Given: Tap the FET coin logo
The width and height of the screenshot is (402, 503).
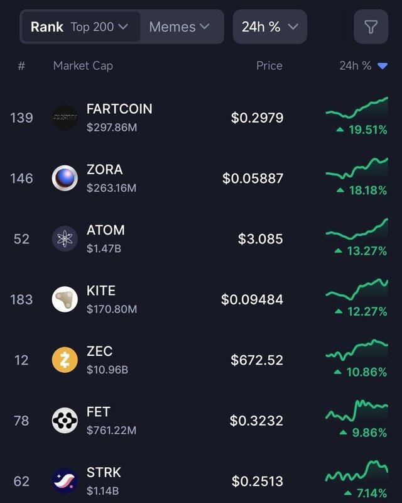Looking at the screenshot, I should (65, 421).
